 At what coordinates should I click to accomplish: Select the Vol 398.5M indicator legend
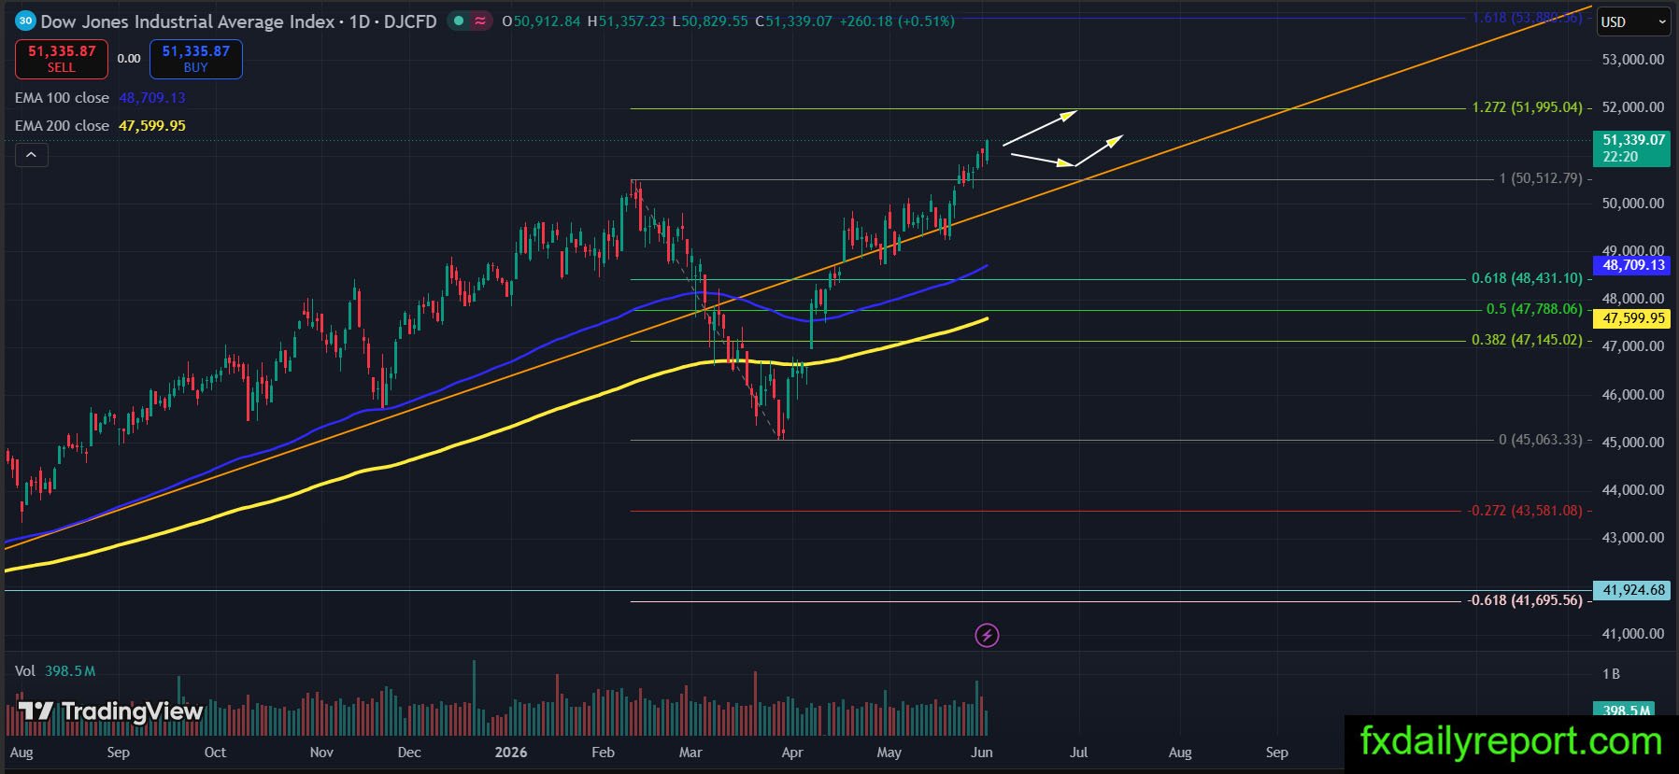(55, 671)
